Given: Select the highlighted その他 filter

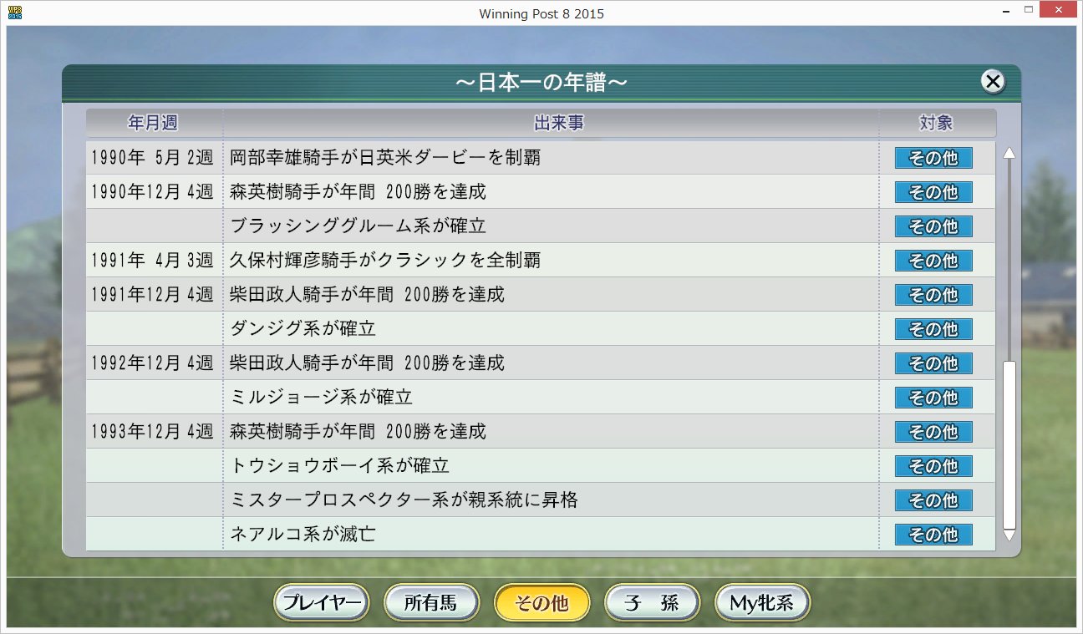Looking at the screenshot, I should [541, 601].
